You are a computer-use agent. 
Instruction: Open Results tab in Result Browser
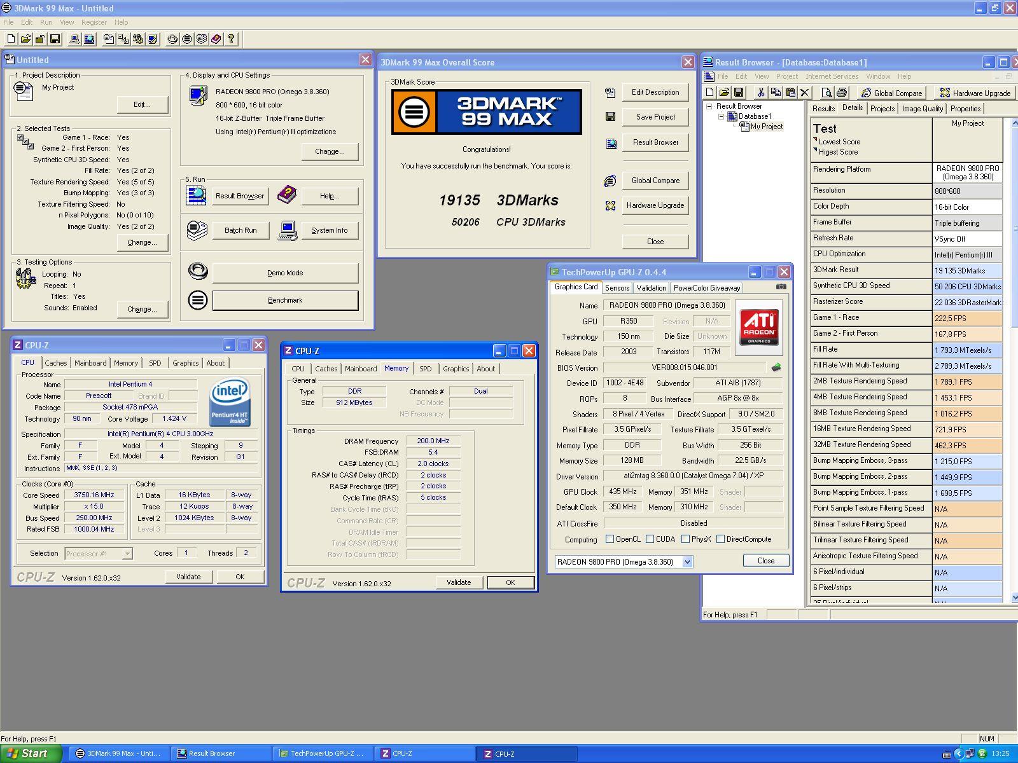(x=823, y=109)
